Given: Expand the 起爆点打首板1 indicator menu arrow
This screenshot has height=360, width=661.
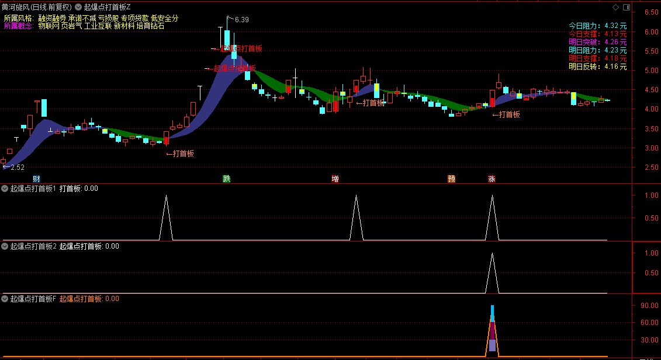Looking at the screenshot, I should click(x=5, y=188).
